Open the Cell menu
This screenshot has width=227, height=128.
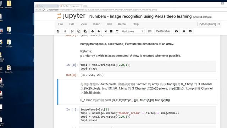point(109,24)
